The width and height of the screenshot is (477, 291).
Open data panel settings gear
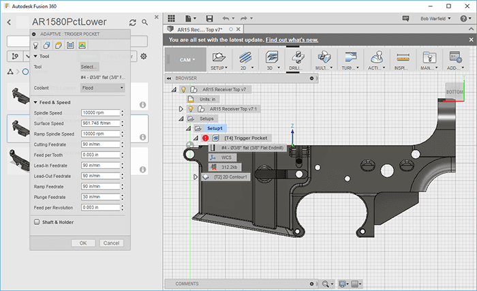144,57
